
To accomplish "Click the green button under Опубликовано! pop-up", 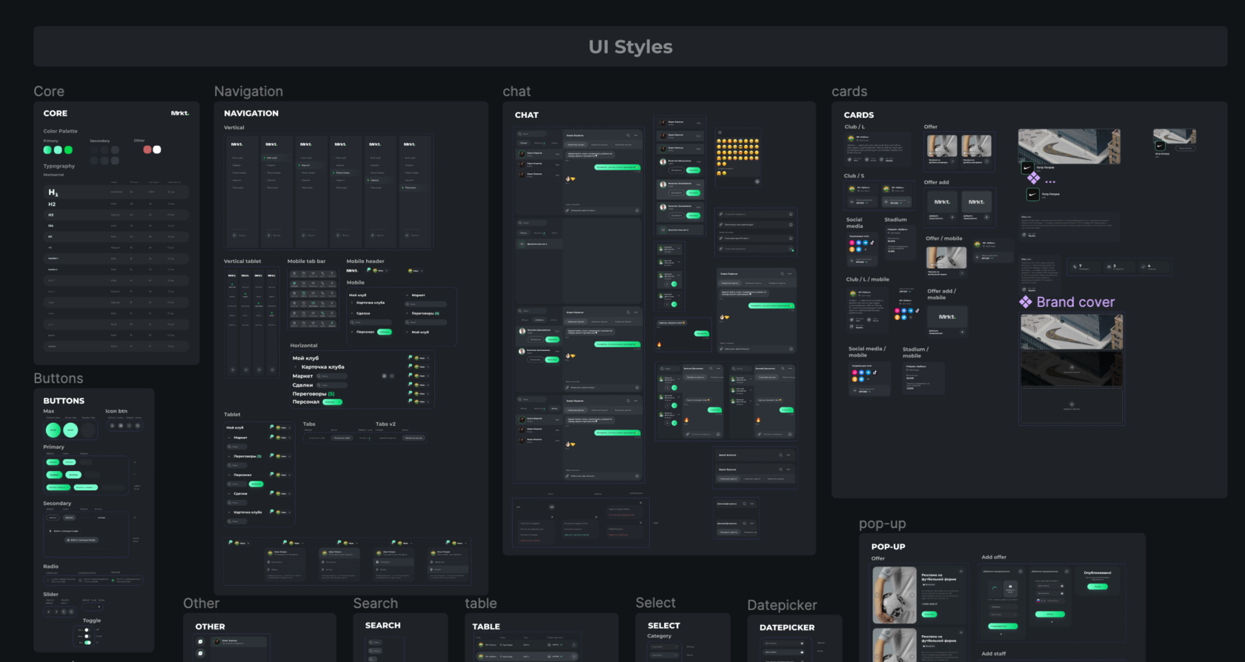I will point(1097,586).
